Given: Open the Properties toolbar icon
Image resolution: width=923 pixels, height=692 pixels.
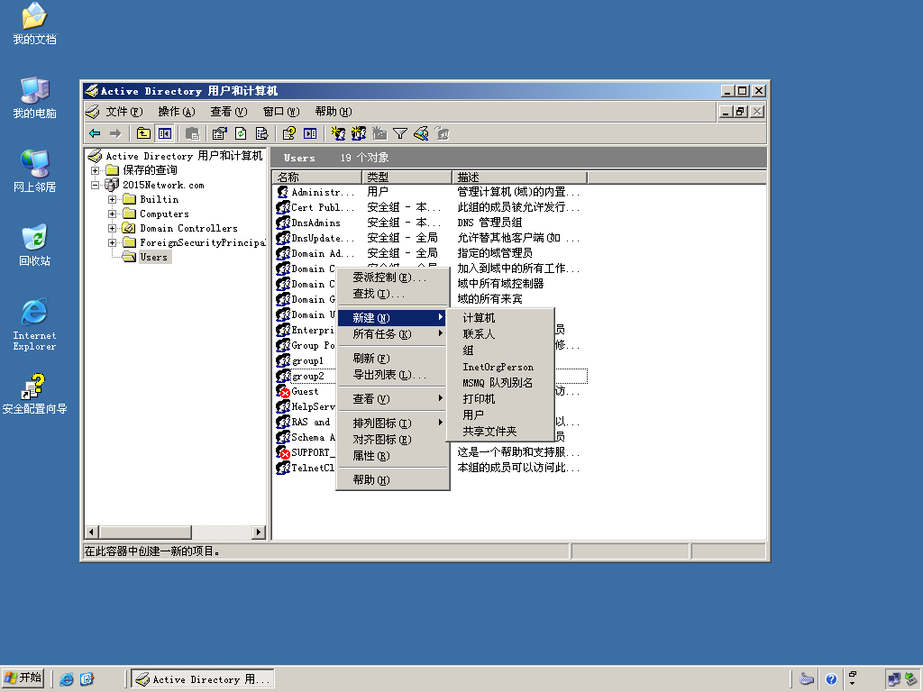Looking at the screenshot, I should click(x=220, y=133).
